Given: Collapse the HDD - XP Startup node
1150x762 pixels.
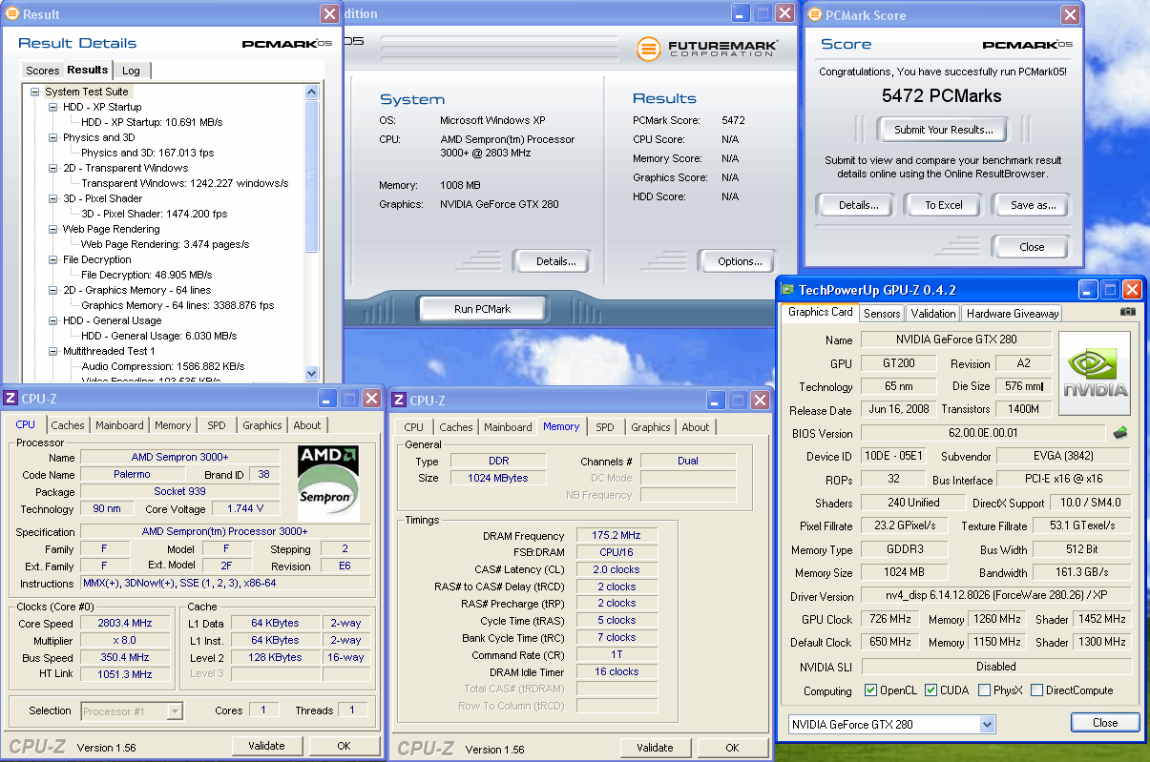Looking at the screenshot, I should [x=53, y=108].
